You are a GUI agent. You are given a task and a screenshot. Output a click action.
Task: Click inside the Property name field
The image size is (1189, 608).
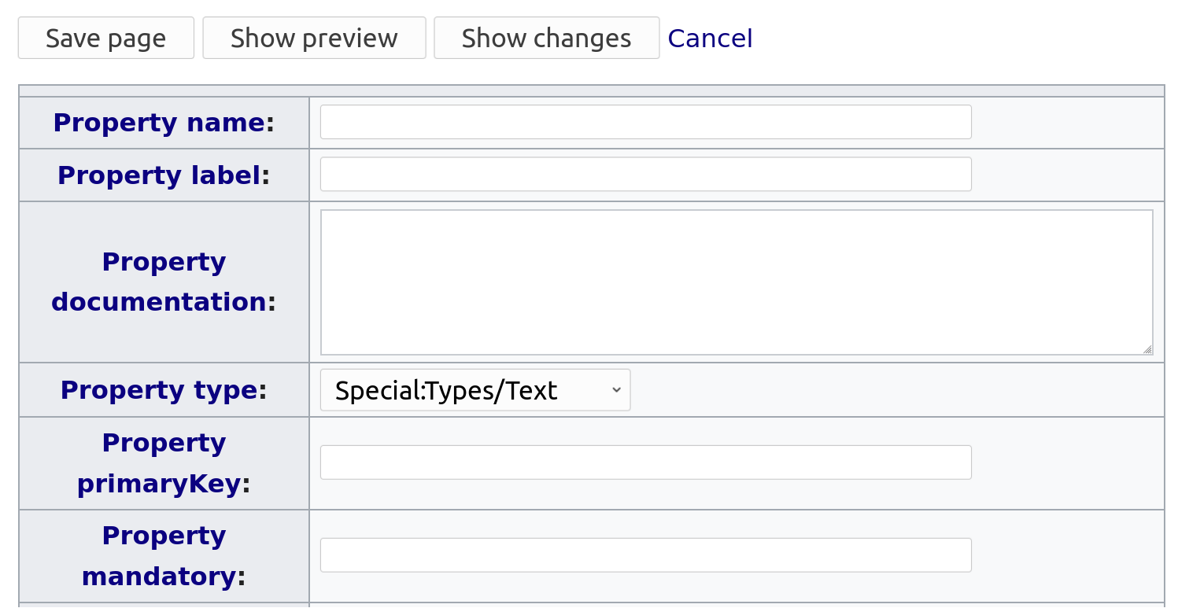click(644, 121)
